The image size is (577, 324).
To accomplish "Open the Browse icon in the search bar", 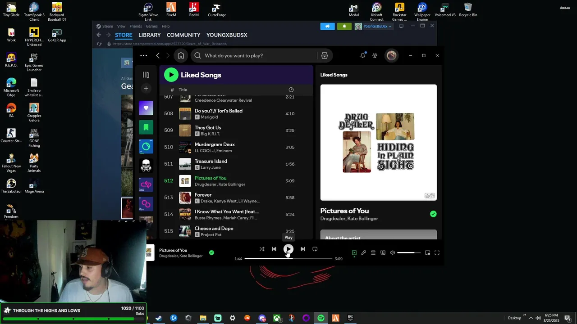I will pos(325,55).
